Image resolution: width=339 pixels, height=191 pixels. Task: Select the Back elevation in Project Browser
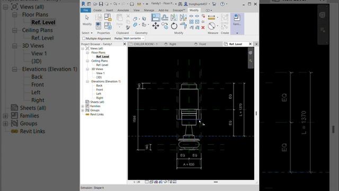point(99,85)
